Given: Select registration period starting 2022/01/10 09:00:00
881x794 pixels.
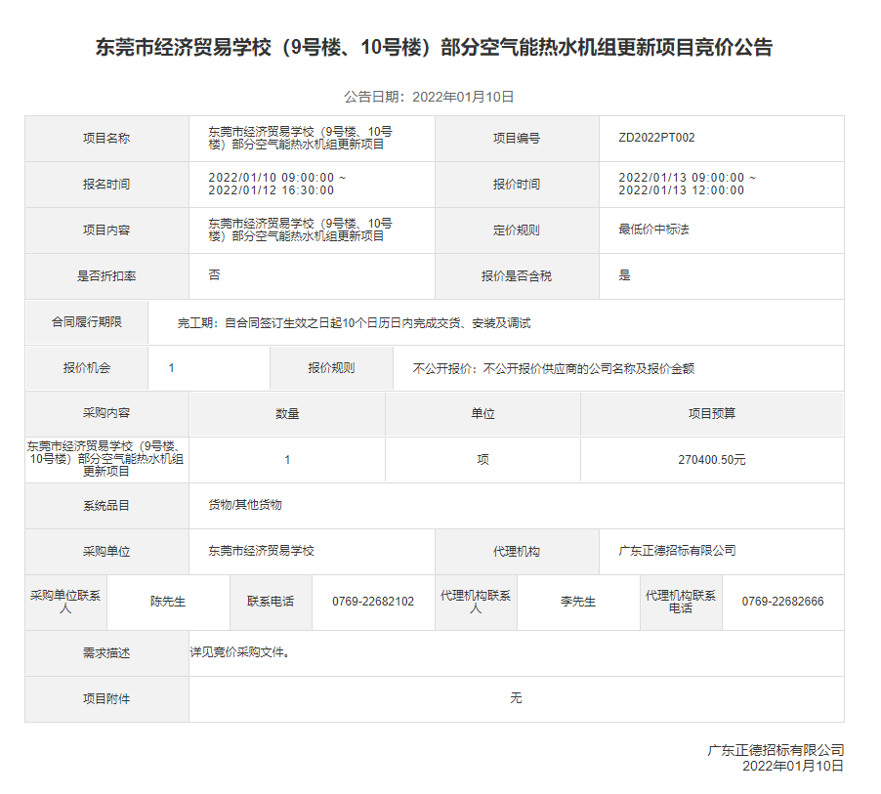Looking at the screenshot, I should coord(277,185).
